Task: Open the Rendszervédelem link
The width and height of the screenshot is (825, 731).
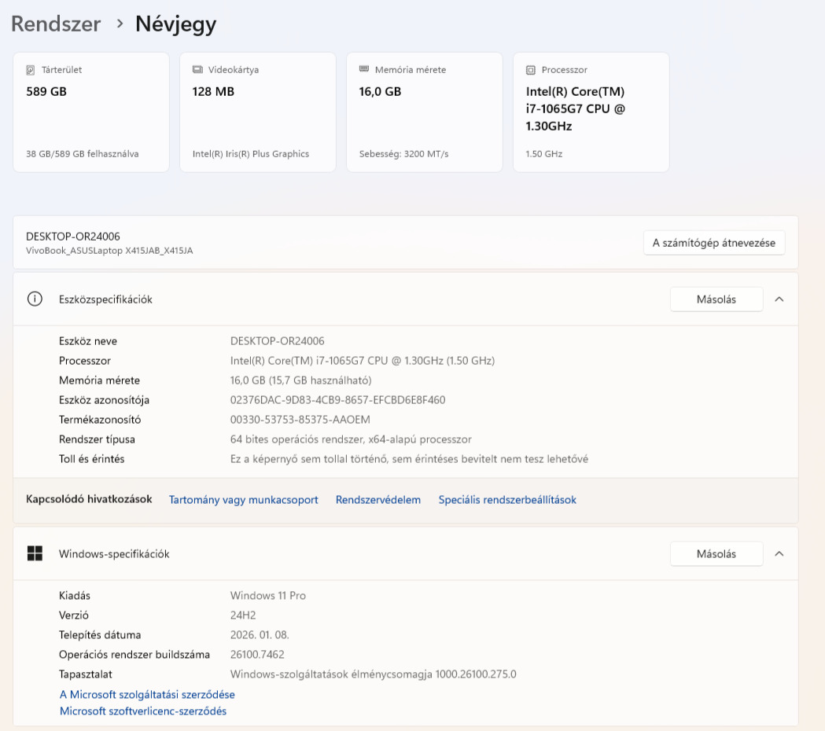Action: (x=378, y=500)
